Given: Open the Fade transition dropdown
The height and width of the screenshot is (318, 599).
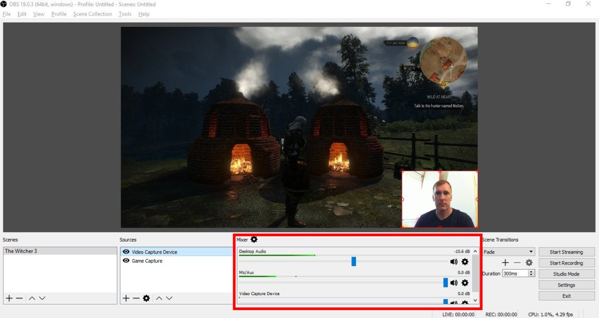Looking at the screenshot, I should pos(508,252).
